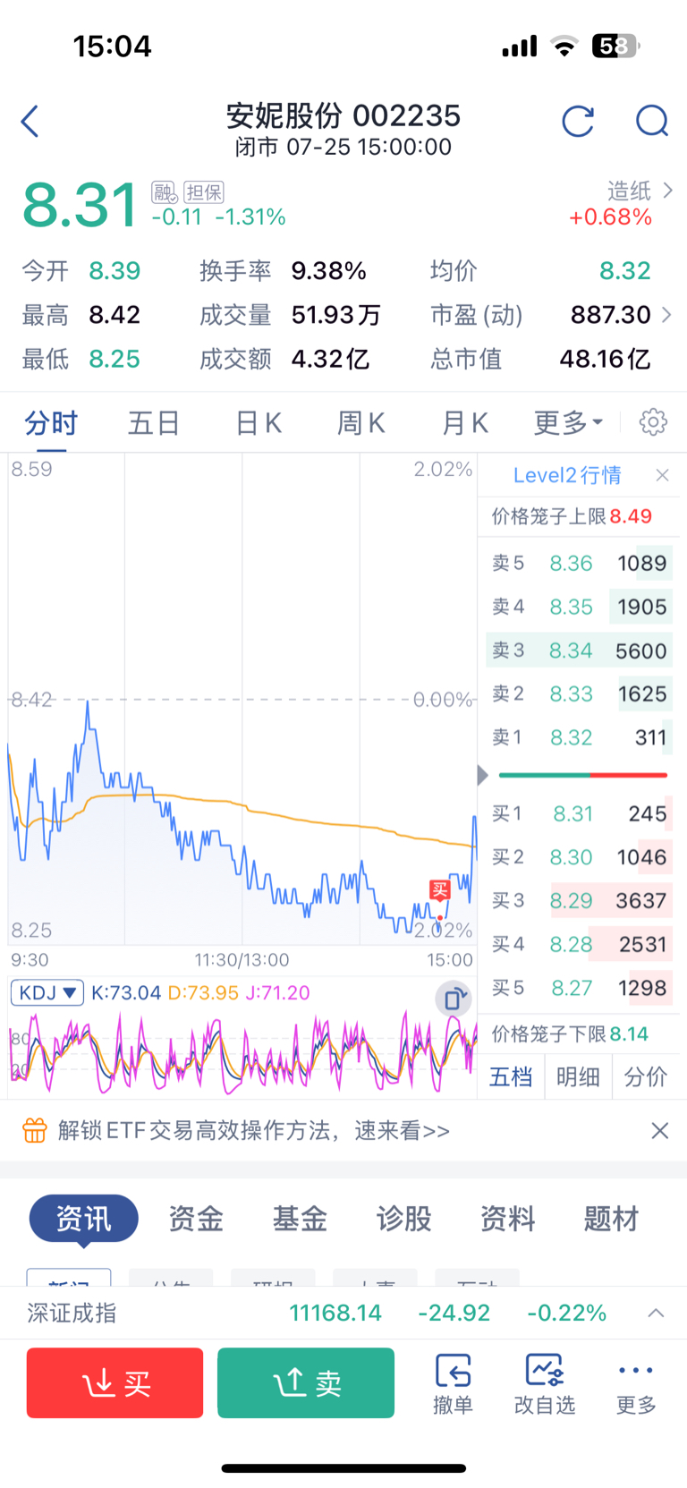Switch to 月K chart tab
This screenshot has height=1488, width=687.
(x=465, y=422)
